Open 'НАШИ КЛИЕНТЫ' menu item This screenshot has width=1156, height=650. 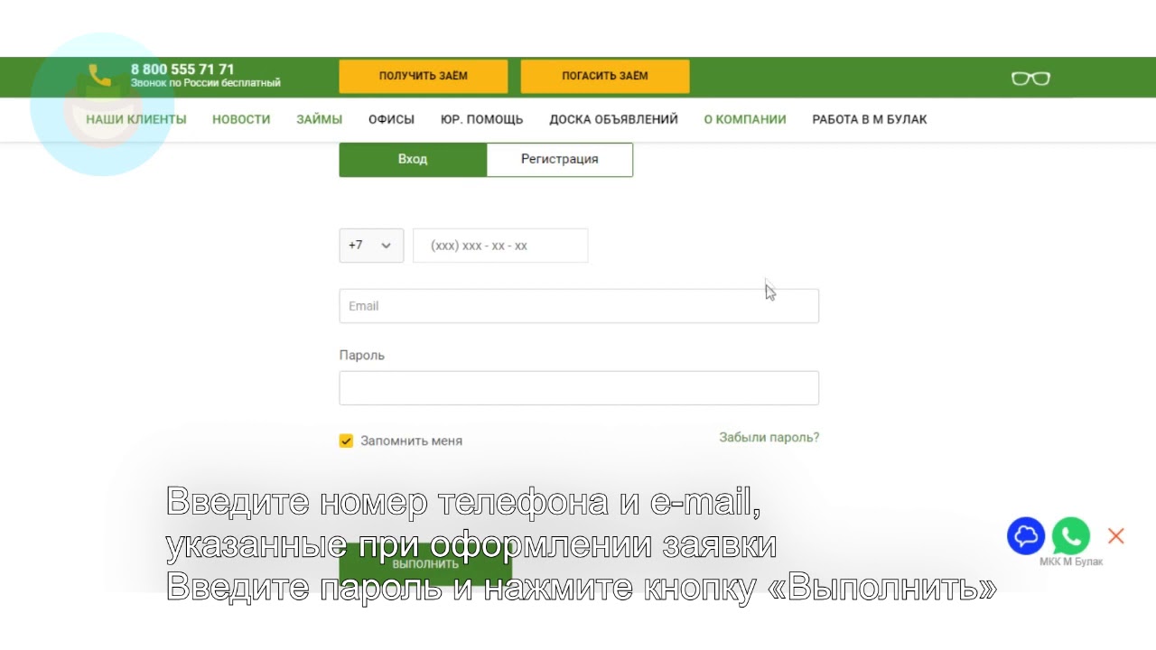pyautogui.click(x=136, y=119)
